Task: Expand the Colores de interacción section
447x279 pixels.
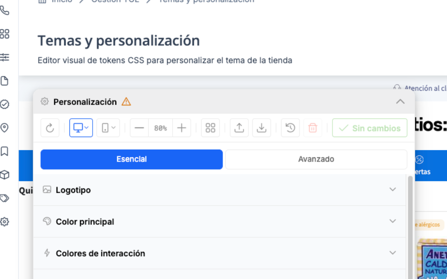Action: pos(220,253)
